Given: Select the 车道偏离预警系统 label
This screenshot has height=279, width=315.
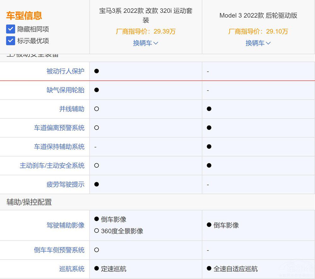Looking at the screenshot, I should [x=59, y=128].
